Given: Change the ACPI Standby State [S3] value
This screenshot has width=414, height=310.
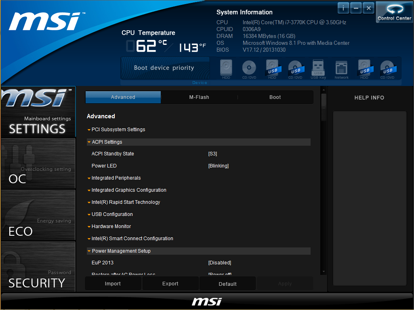Looking at the screenshot, I should [x=212, y=154].
